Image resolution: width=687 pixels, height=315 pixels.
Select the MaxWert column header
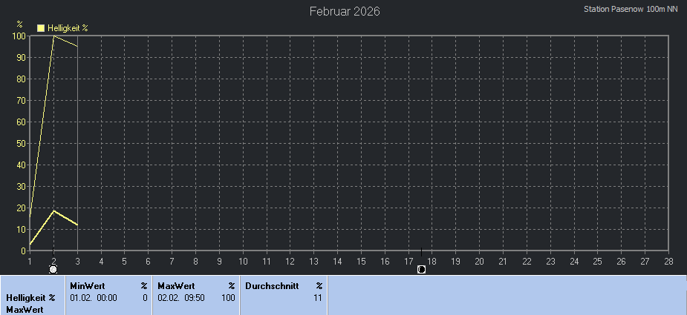point(175,285)
